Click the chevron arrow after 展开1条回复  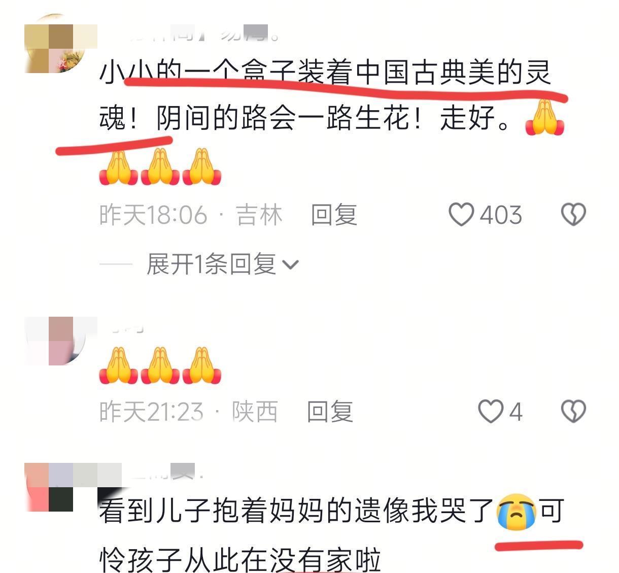[x=290, y=265]
